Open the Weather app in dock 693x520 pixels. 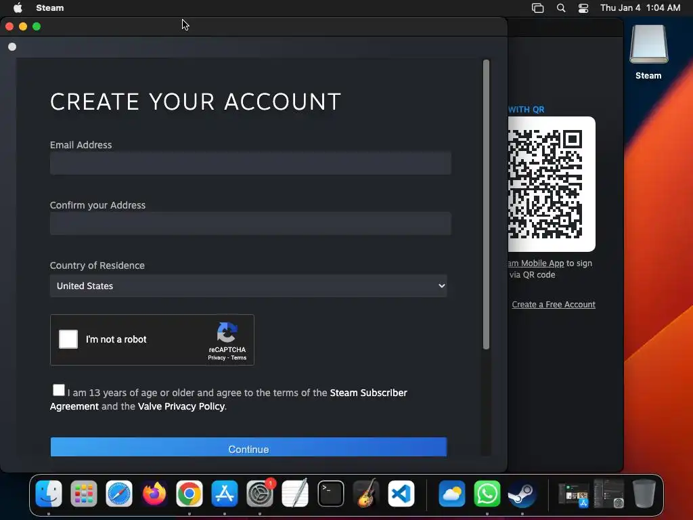(x=451, y=494)
